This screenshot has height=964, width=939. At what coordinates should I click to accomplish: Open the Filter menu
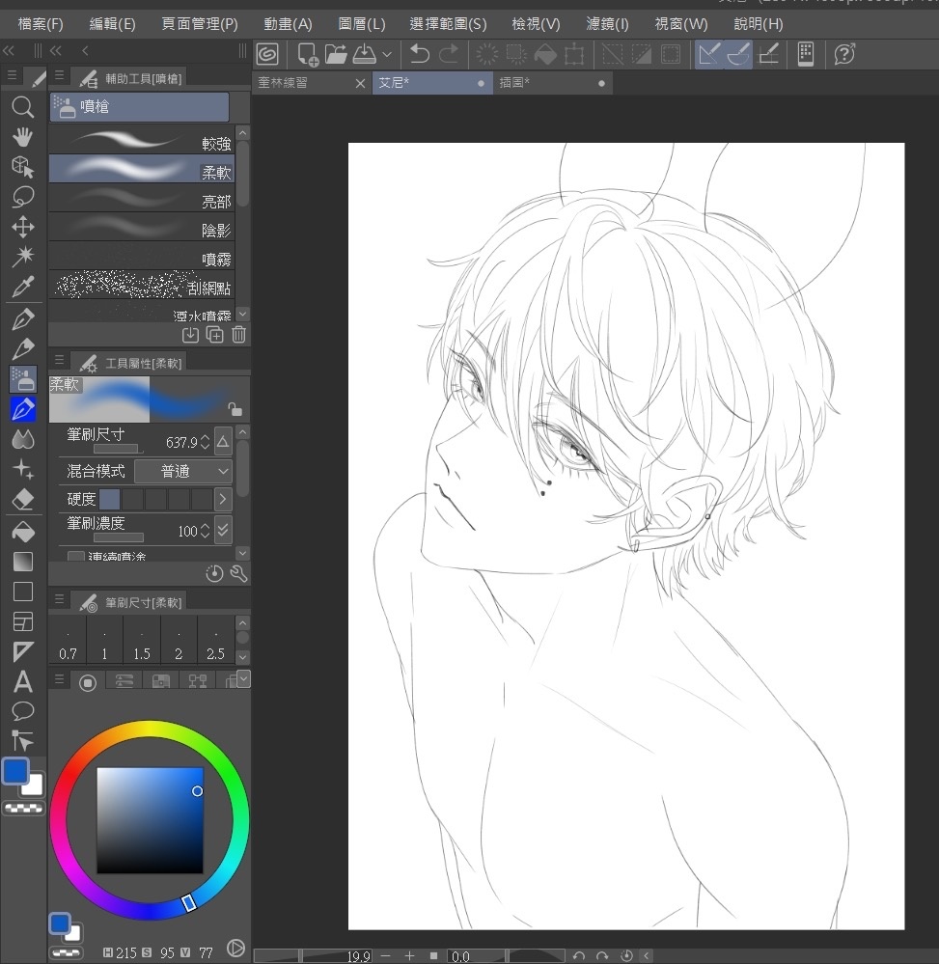coord(608,24)
